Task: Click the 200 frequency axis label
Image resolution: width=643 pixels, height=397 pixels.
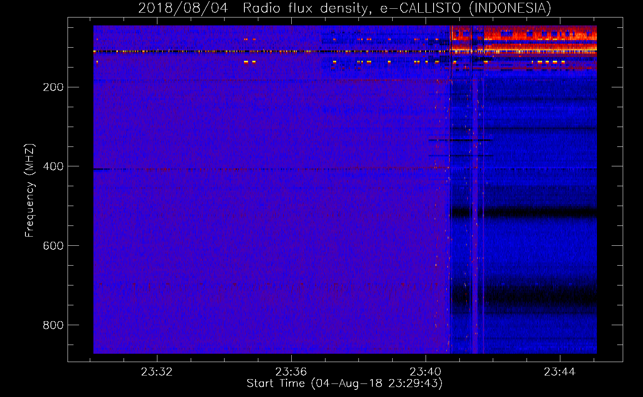Action: [53, 87]
